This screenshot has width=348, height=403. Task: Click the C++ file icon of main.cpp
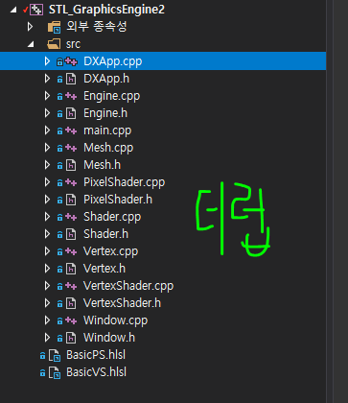click(71, 130)
